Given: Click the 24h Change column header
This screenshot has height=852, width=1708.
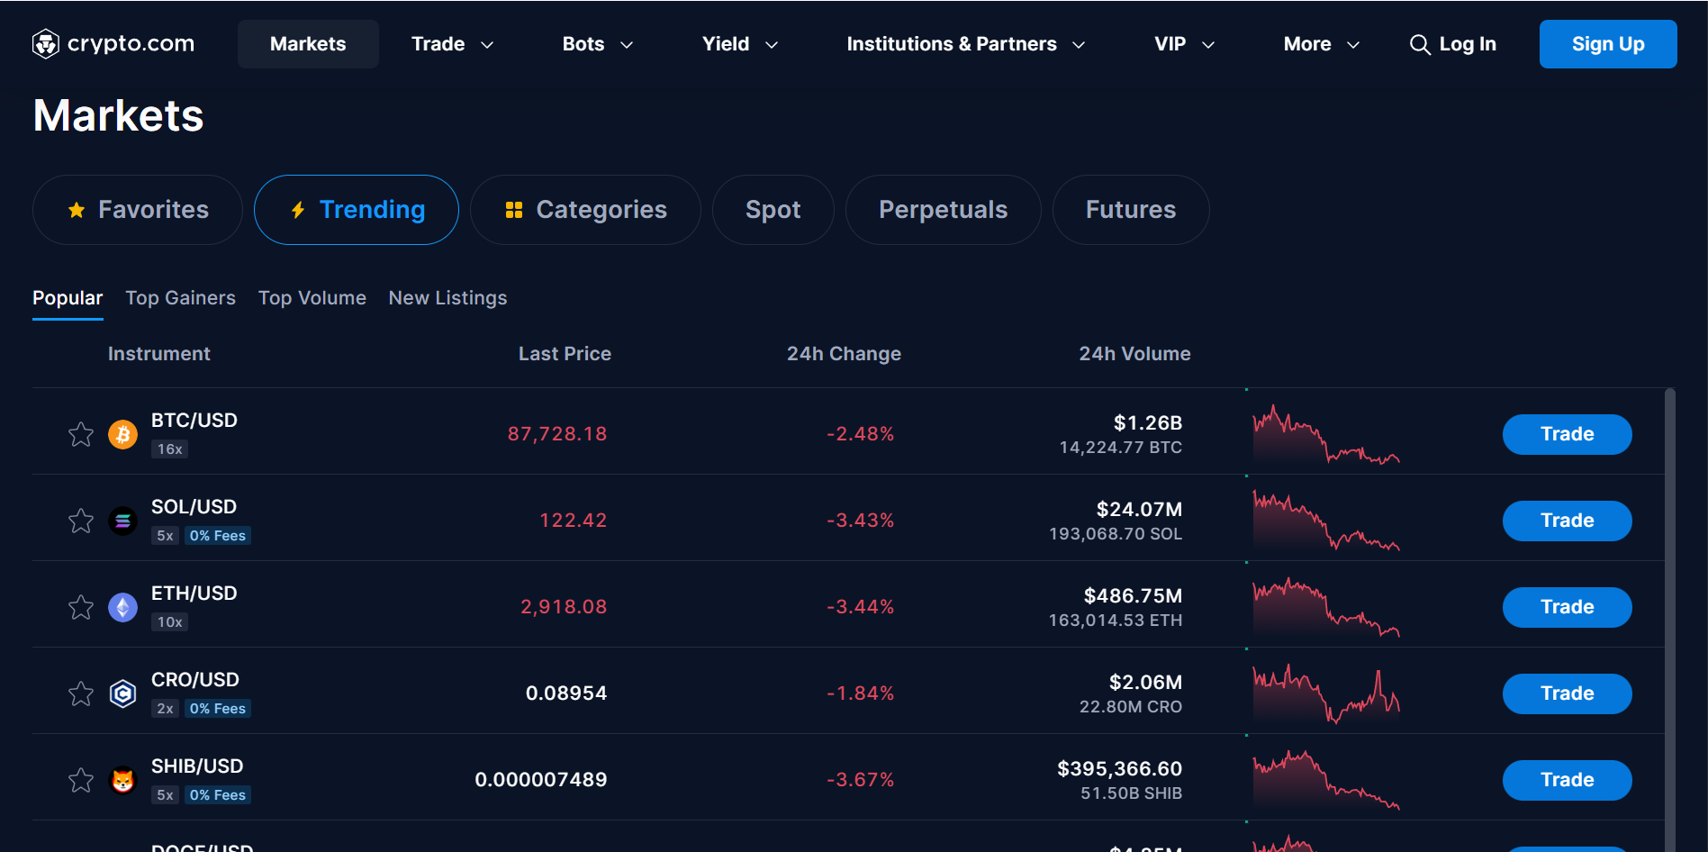Looking at the screenshot, I should point(844,354).
